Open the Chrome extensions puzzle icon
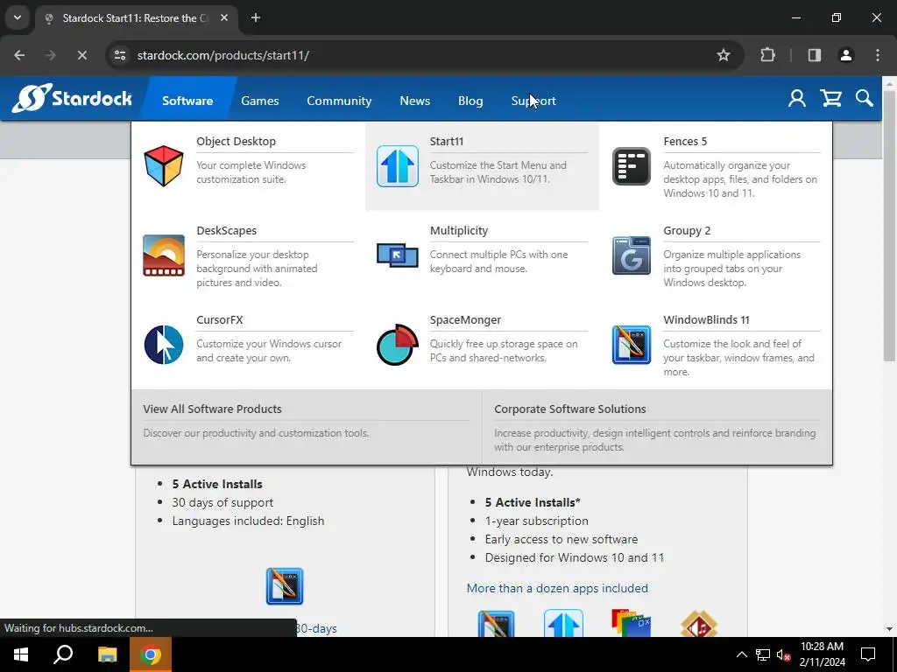 (767, 55)
